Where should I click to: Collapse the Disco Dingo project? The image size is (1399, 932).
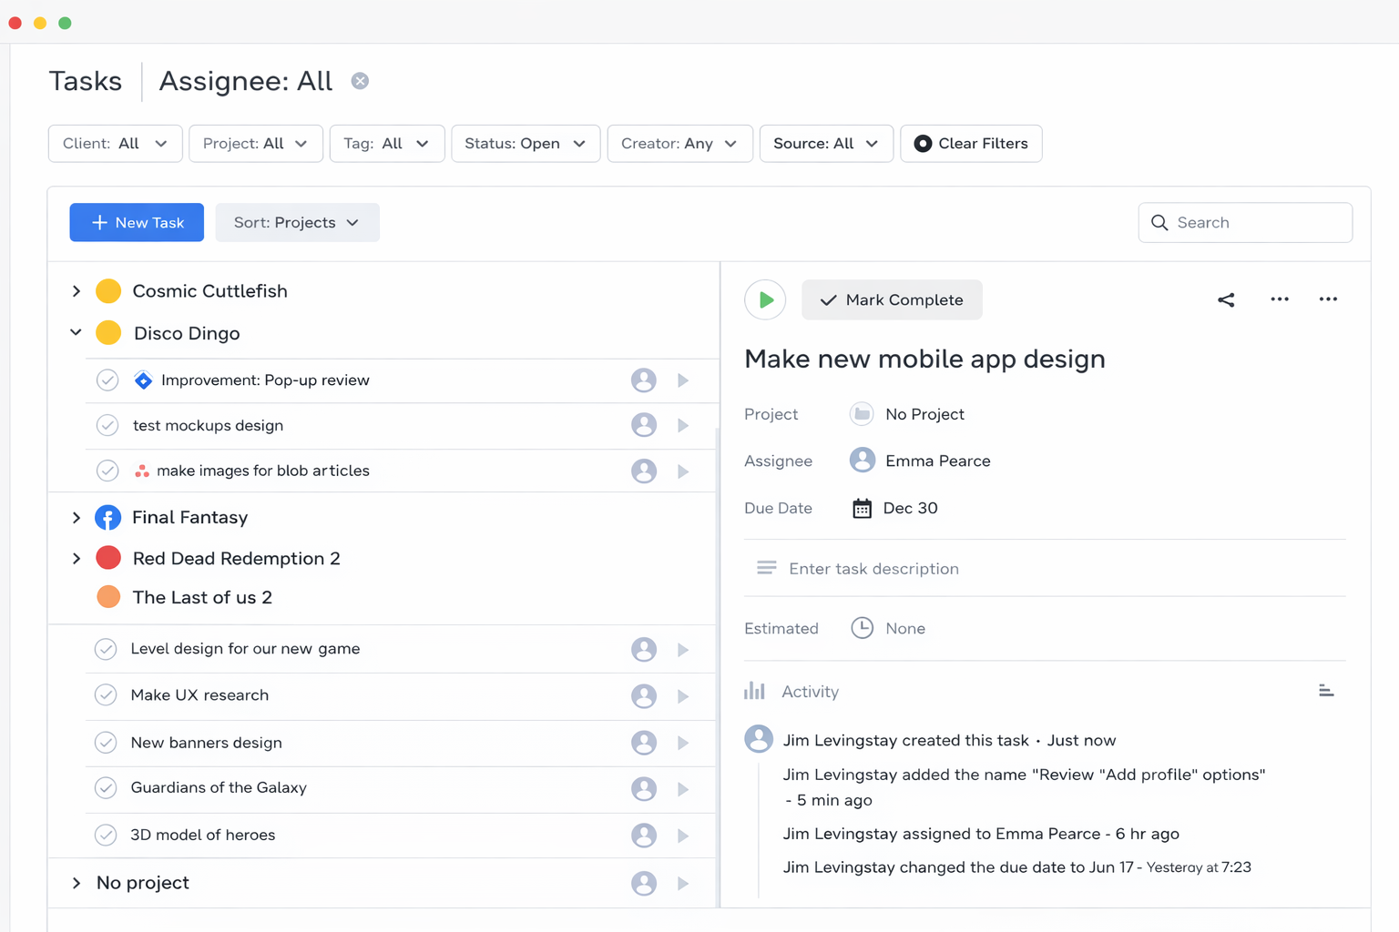pyautogui.click(x=77, y=333)
